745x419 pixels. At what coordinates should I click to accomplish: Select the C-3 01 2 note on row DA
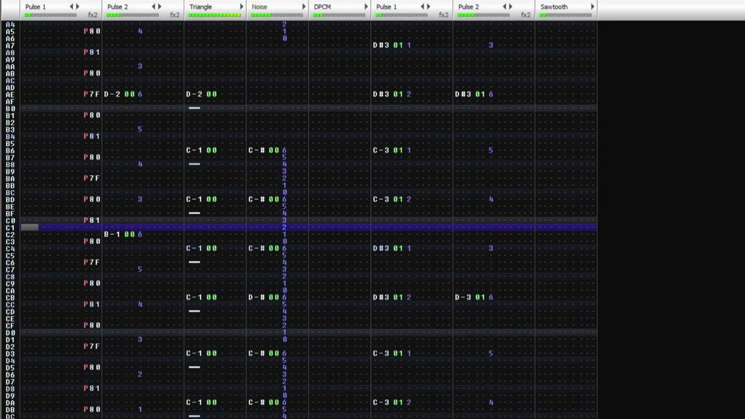coord(392,402)
